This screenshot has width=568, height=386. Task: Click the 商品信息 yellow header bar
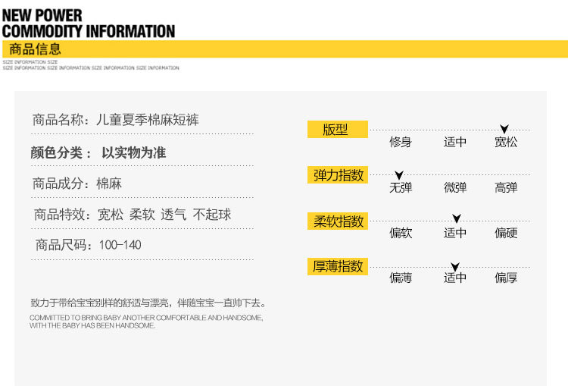(x=285, y=49)
